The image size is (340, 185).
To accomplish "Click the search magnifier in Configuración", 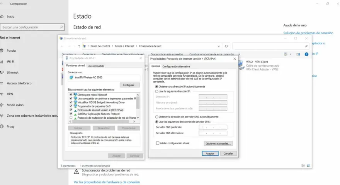I will pyautogui.click(x=61, y=27).
